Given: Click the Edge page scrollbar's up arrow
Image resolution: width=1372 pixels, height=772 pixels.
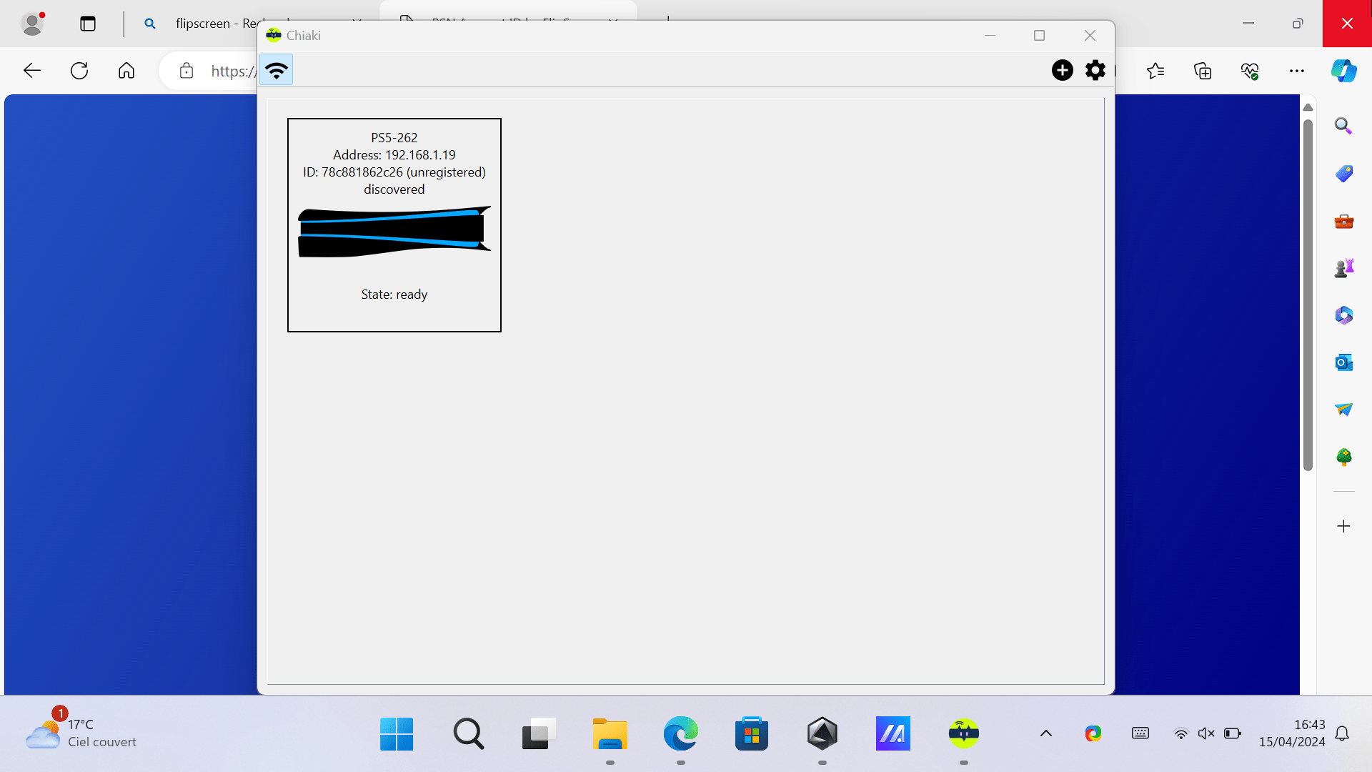Looking at the screenshot, I should pyautogui.click(x=1308, y=107).
